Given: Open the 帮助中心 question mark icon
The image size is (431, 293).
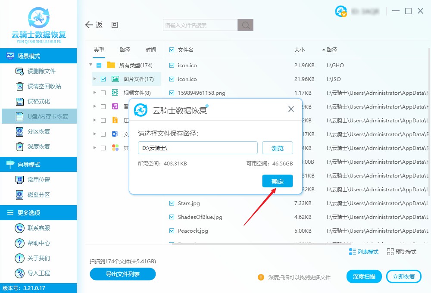Looking at the screenshot, I should 19,243.
